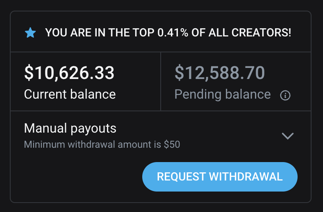Click the 0.41% figure in the banner
This screenshot has width=323, height=212.
(x=173, y=33)
